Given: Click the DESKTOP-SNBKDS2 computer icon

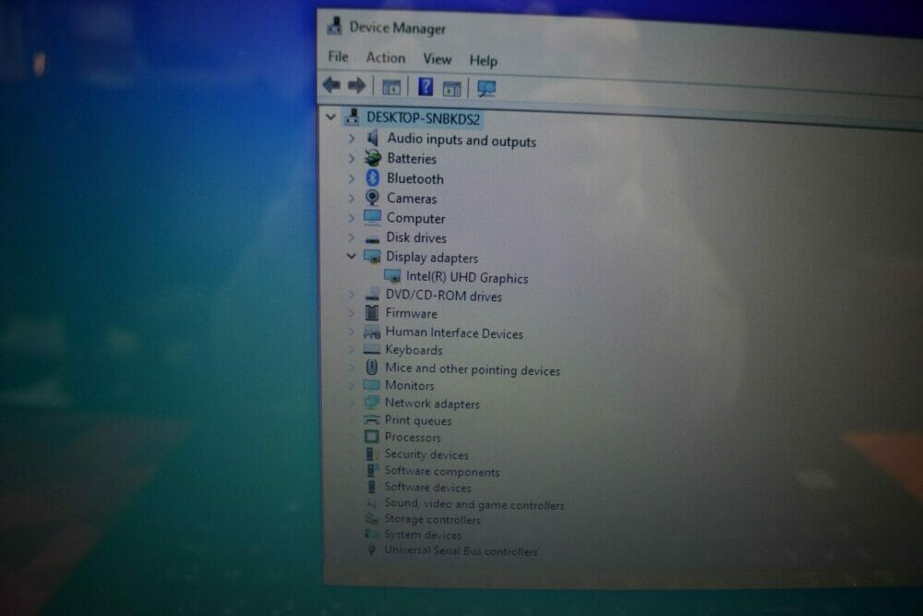Looking at the screenshot, I should click(x=352, y=116).
